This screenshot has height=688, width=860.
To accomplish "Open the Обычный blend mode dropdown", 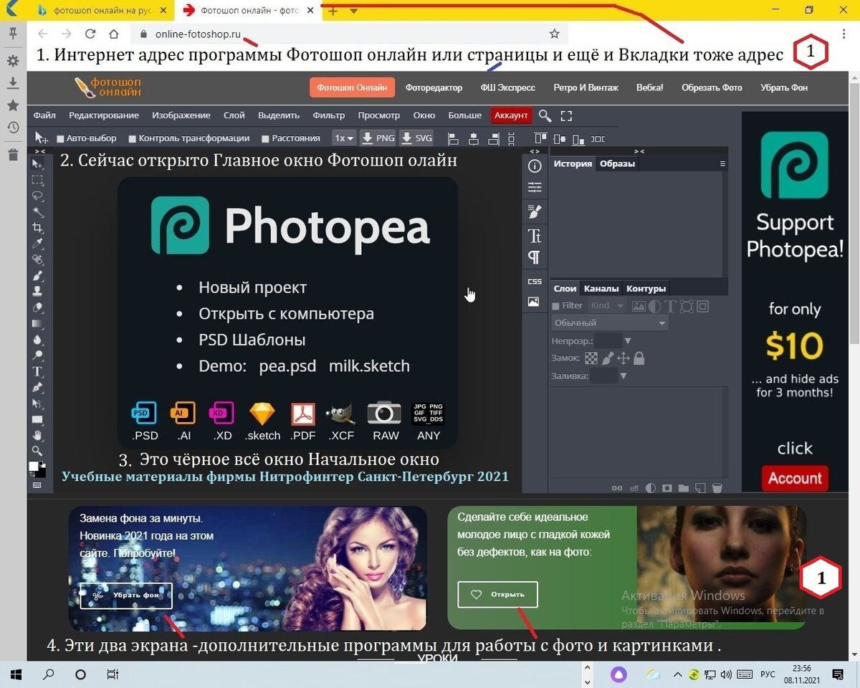I will pyautogui.click(x=610, y=323).
